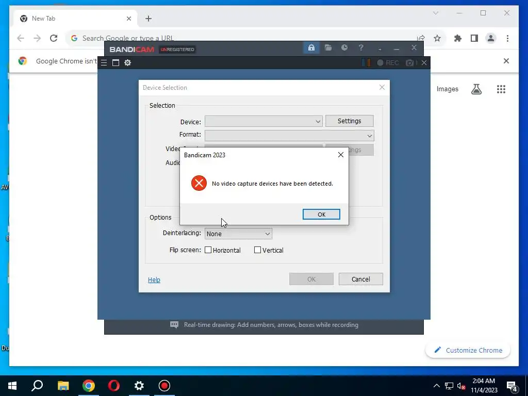528x396 pixels.
Task: Open the network icon in system tray
Action: pyautogui.click(x=449, y=386)
